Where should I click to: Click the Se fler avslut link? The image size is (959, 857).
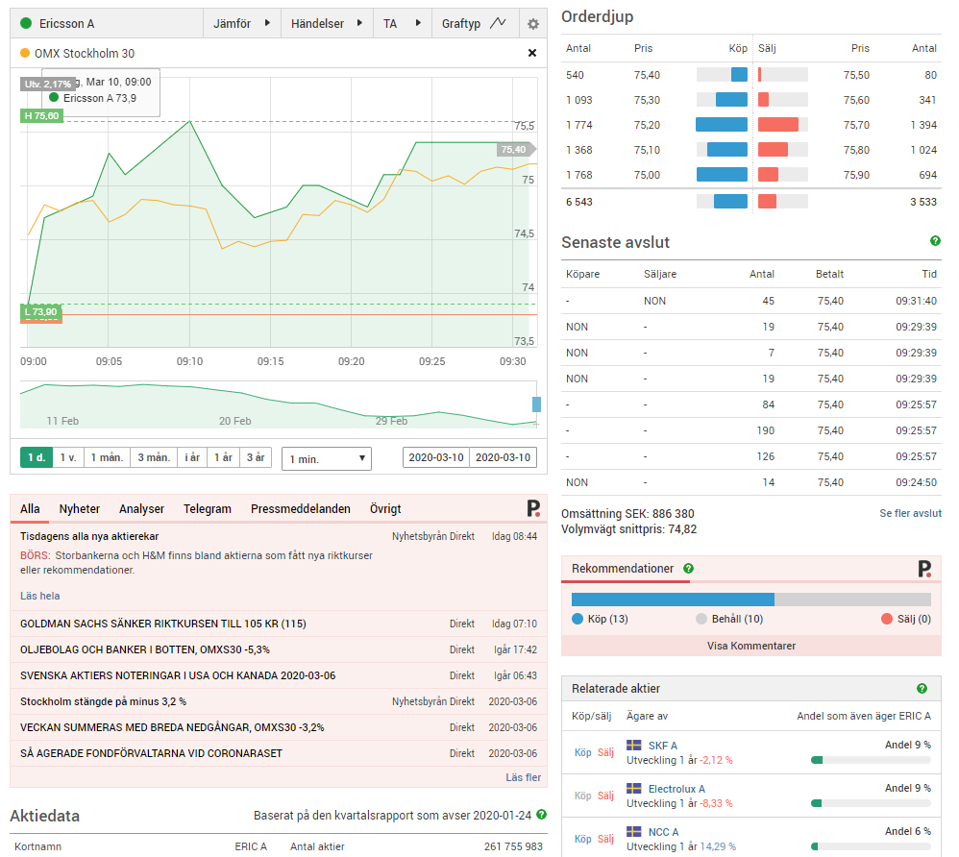tap(910, 513)
